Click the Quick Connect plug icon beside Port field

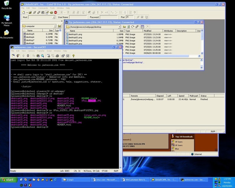tap(138, 17)
